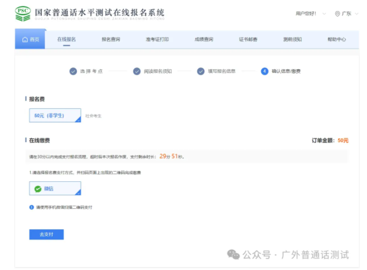Click the home icon in 首页 tab

tap(25, 40)
